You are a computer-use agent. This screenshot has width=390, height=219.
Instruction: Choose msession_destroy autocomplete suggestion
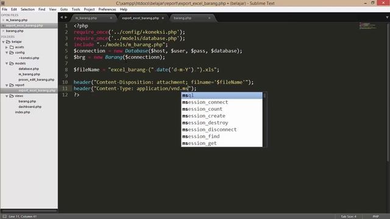click(x=222, y=123)
